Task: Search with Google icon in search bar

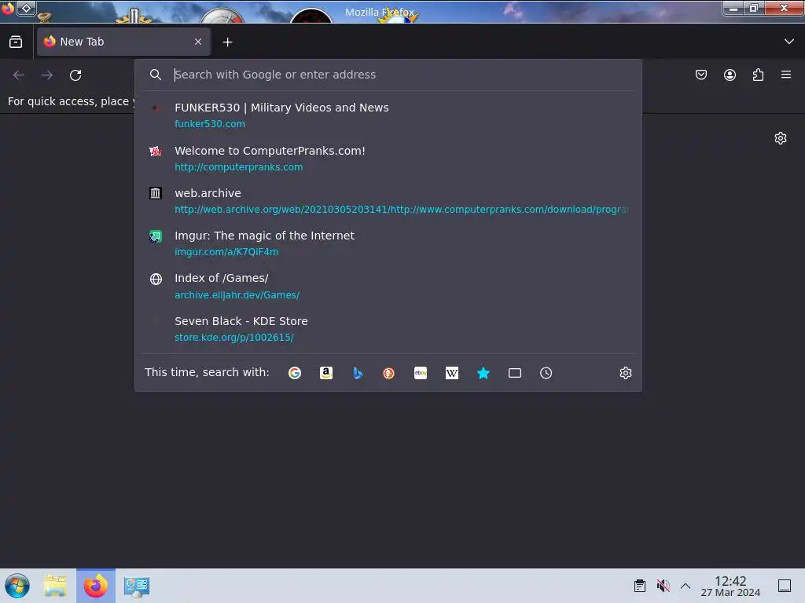Action: (x=295, y=373)
